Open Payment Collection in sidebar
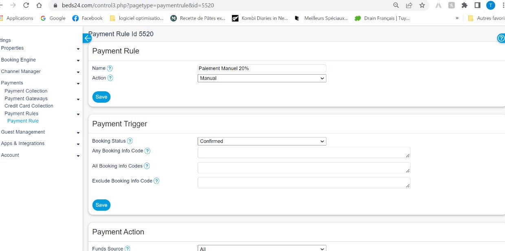505x251 pixels. pyautogui.click(x=26, y=91)
